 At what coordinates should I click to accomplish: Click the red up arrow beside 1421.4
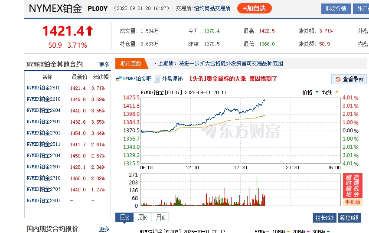coord(89,31)
